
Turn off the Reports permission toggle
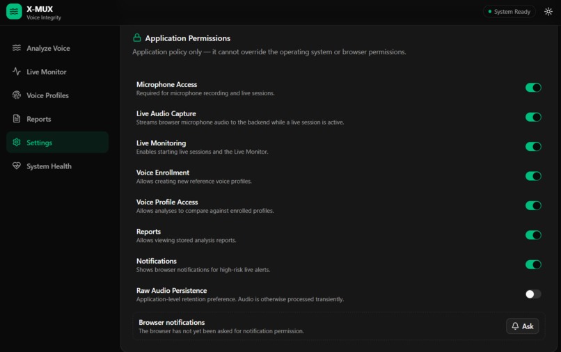(x=533, y=235)
